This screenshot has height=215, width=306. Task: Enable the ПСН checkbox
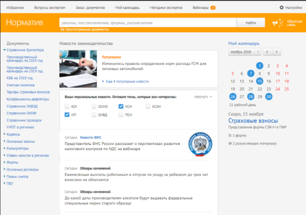(121, 114)
